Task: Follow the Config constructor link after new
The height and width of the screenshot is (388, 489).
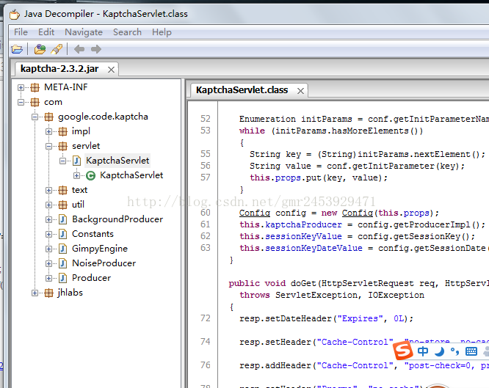Action: point(358,213)
